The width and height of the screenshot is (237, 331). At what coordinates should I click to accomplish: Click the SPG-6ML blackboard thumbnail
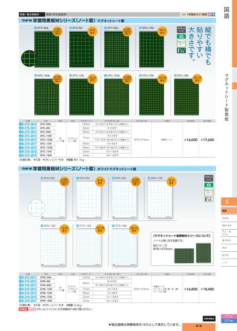[x=47, y=49]
